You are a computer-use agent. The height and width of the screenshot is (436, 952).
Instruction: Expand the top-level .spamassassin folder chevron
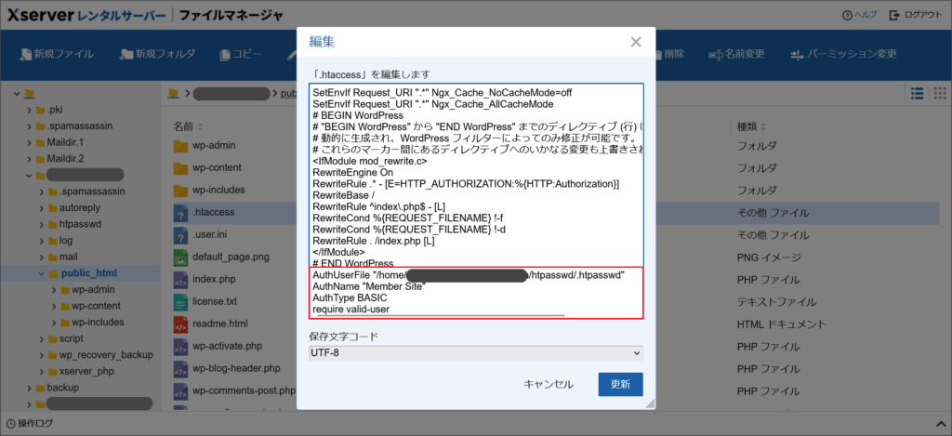coord(29,126)
